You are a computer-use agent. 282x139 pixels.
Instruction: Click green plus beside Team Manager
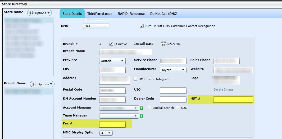coord(142,116)
